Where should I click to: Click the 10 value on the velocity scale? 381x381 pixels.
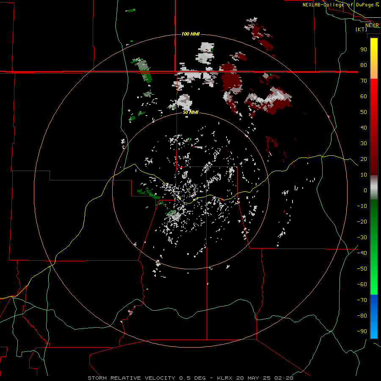tap(364, 175)
